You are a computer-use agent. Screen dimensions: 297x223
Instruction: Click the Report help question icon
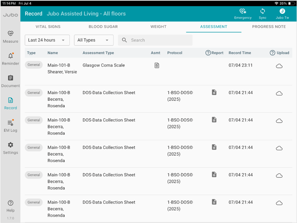[x=208, y=53]
